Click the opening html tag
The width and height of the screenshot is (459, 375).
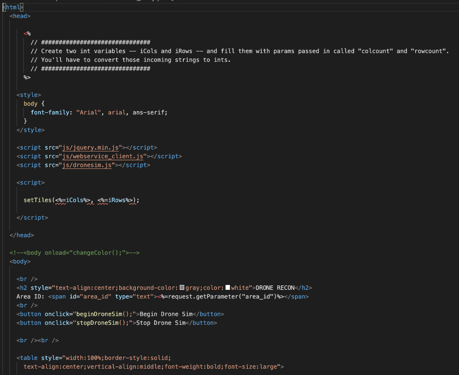pos(13,7)
